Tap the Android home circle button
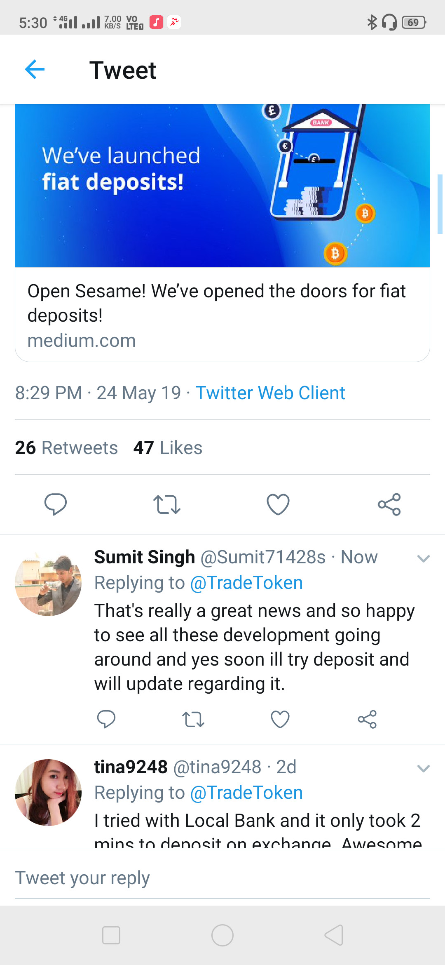Viewport: 445px width, 965px height. (x=222, y=935)
